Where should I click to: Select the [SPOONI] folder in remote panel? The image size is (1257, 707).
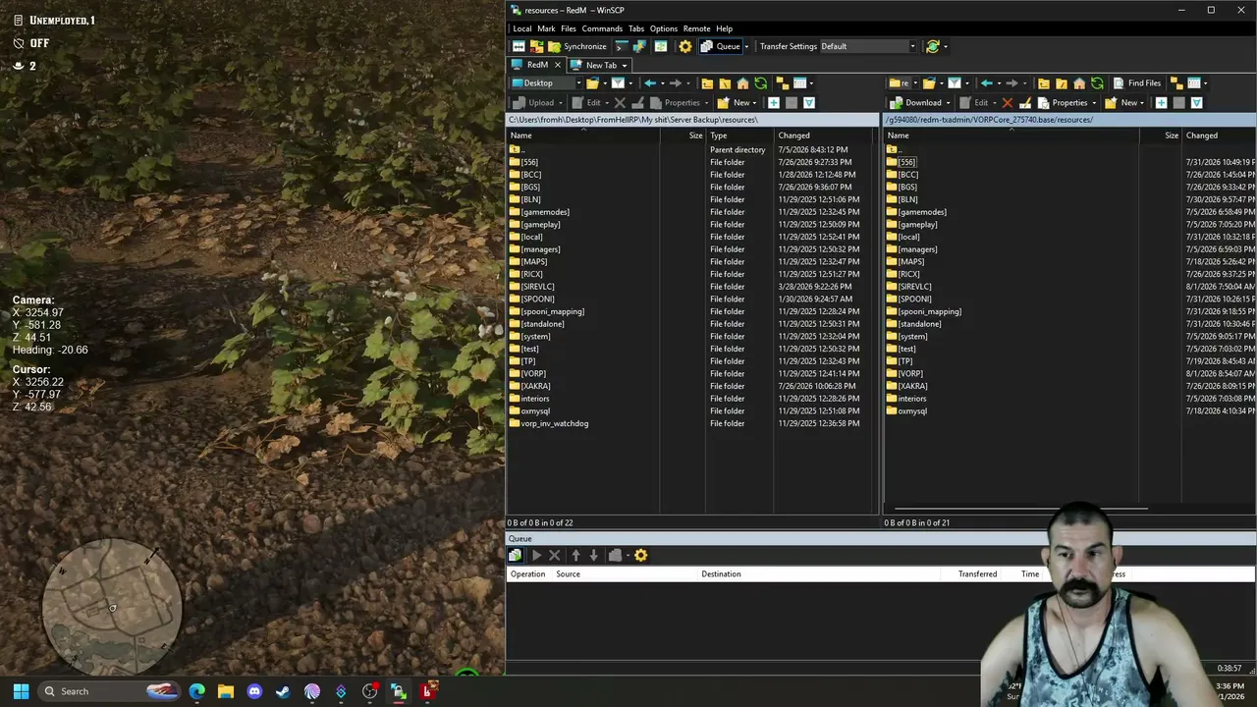pos(914,299)
